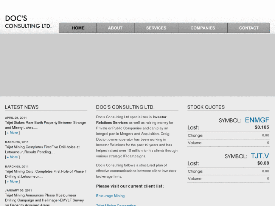Expand the April 29 news with More
The height and width of the screenshot is (206, 275).
click(12, 133)
